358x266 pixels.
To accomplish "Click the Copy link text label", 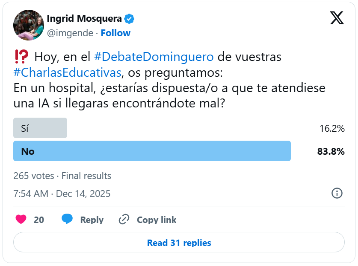I will [157, 220].
